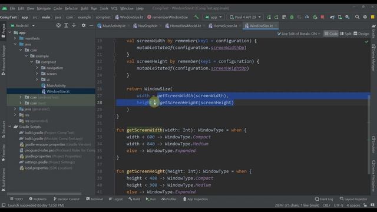This screenshot has height=212, width=377.
Task: Open the Emulator right stripe button
Action: (x=373, y=145)
